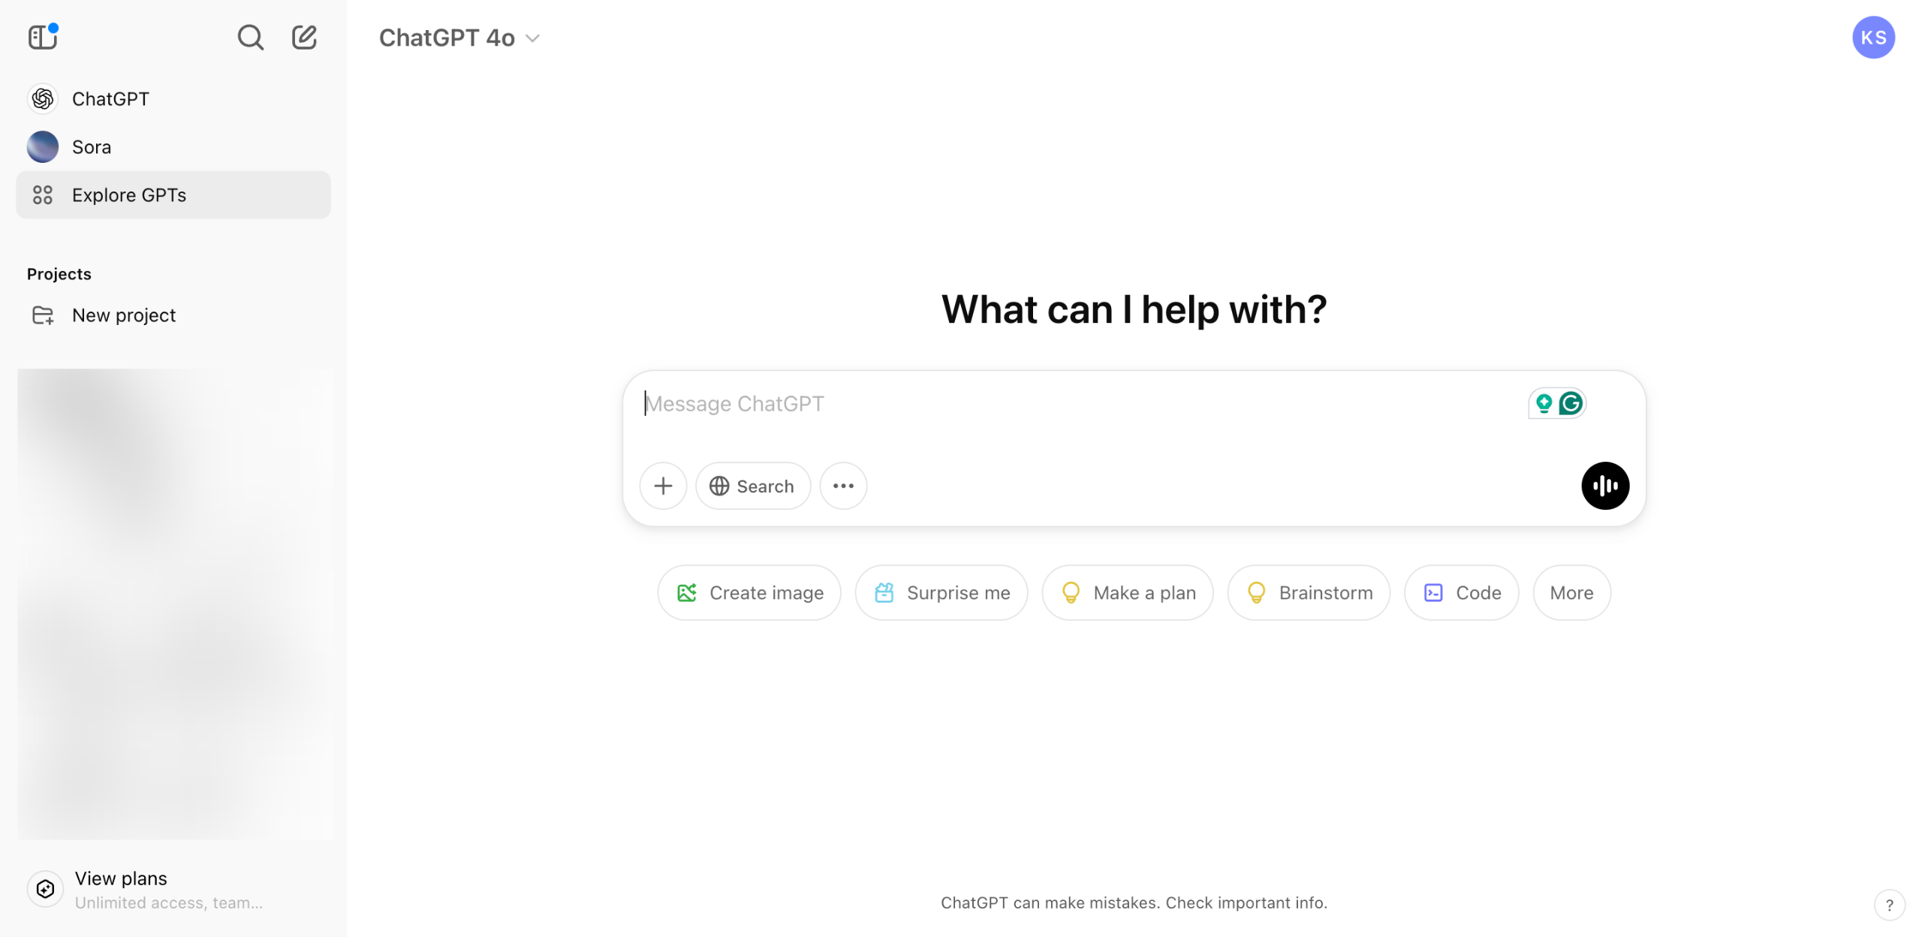The height and width of the screenshot is (937, 1922).
Task: Click the Brainstorm suggestion chip
Action: point(1308,592)
